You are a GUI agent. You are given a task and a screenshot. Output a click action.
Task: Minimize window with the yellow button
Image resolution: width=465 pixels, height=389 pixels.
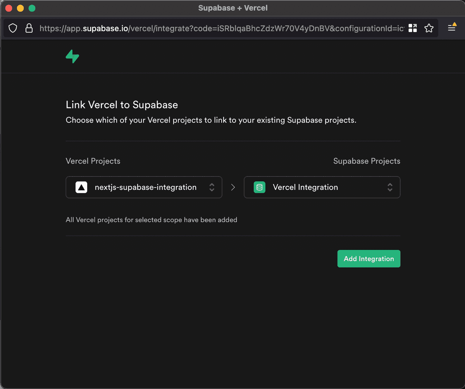[x=20, y=8]
